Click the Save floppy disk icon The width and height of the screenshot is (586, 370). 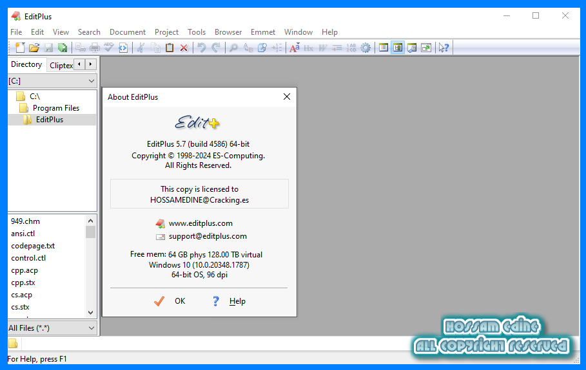[48, 48]
